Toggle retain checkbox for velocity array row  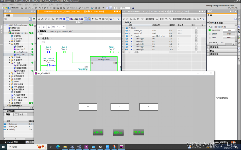coord(196,36)
